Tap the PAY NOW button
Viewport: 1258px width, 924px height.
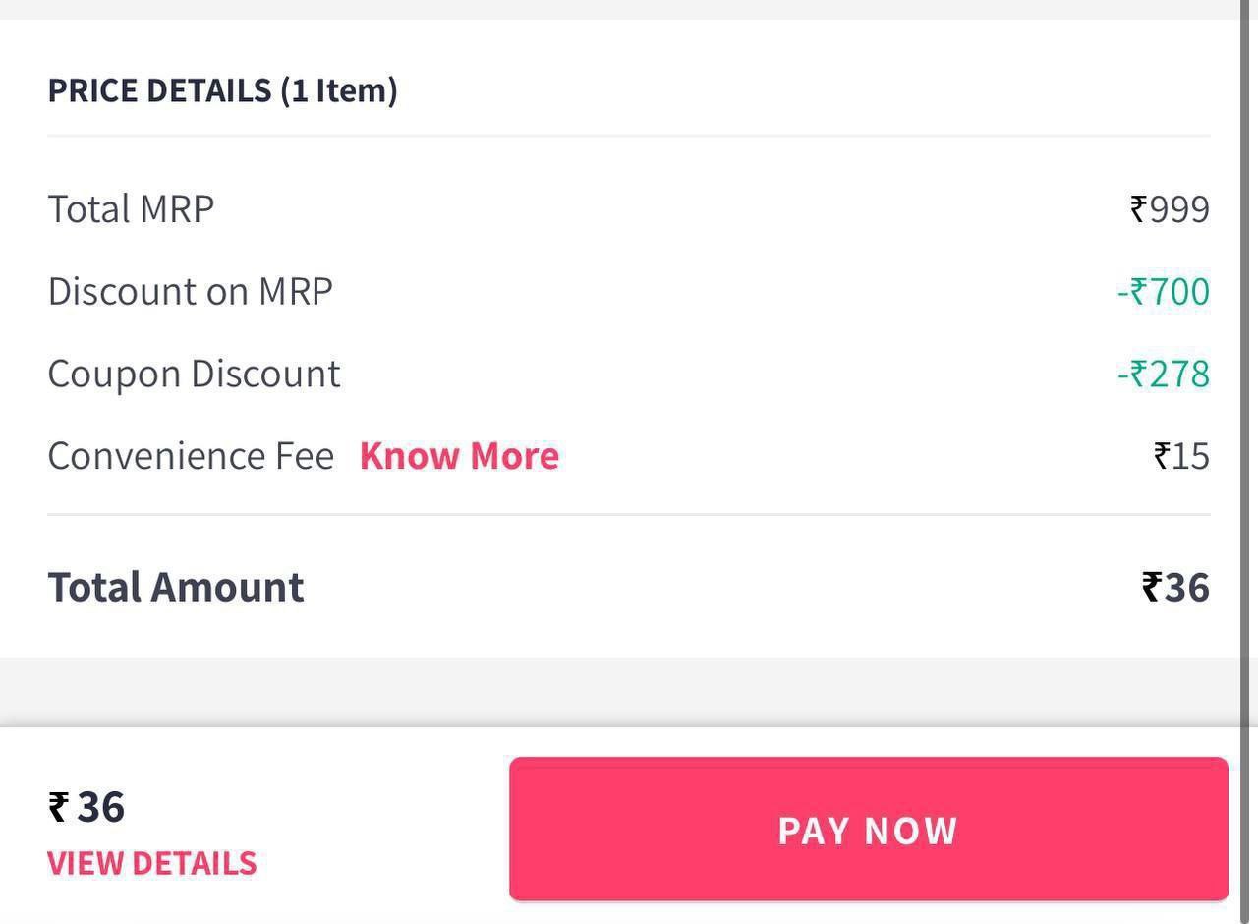pyautogui.click(x=868, y=829)
